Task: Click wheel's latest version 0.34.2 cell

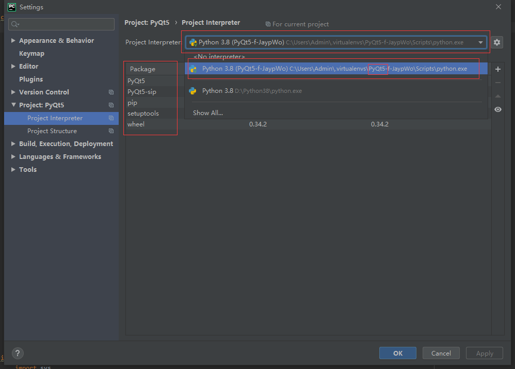Action: point(379,124)
